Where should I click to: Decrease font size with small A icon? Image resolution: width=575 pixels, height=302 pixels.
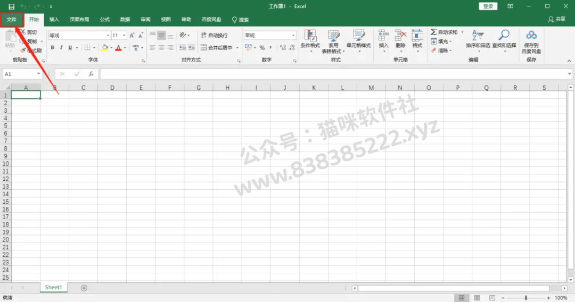[141, 36]
